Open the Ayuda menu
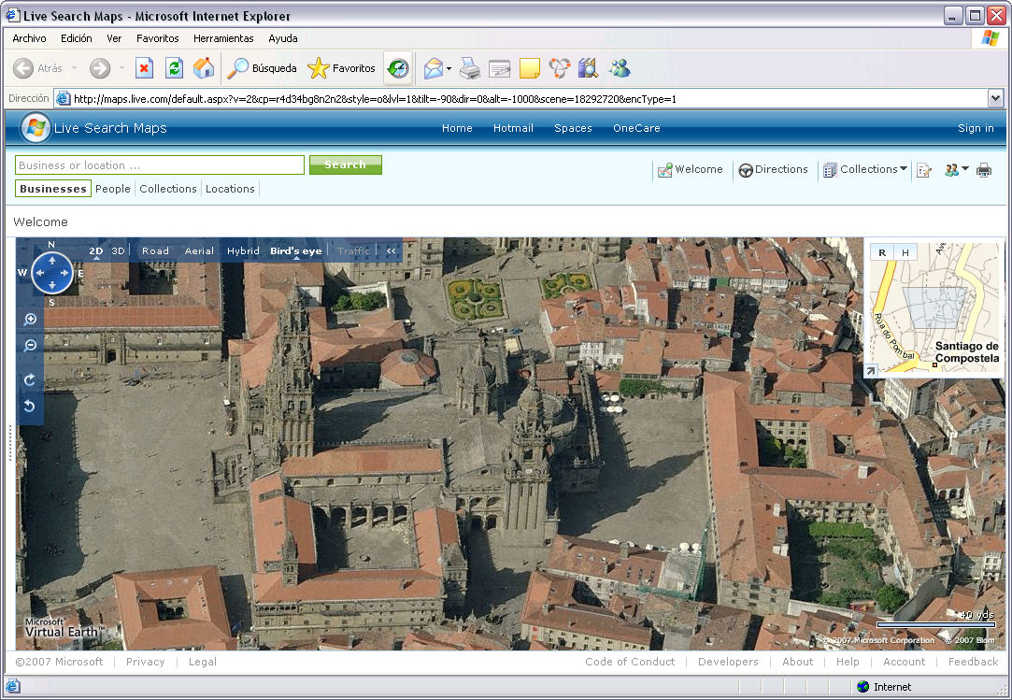 coord(283,38)
